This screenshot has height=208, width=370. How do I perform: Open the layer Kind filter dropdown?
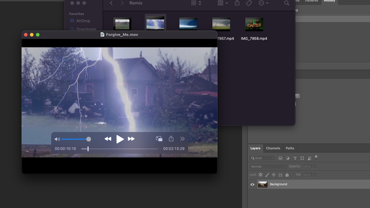pyautogui.click(x=262, y=158)
